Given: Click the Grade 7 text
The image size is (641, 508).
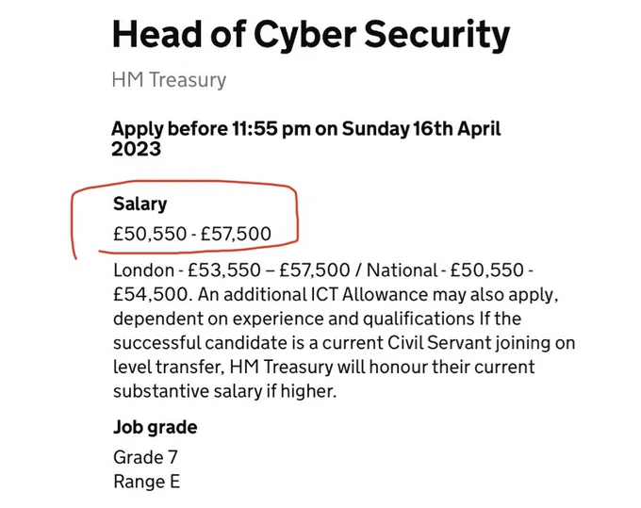Looking at the screenshot, I should [x=145, y=457].
